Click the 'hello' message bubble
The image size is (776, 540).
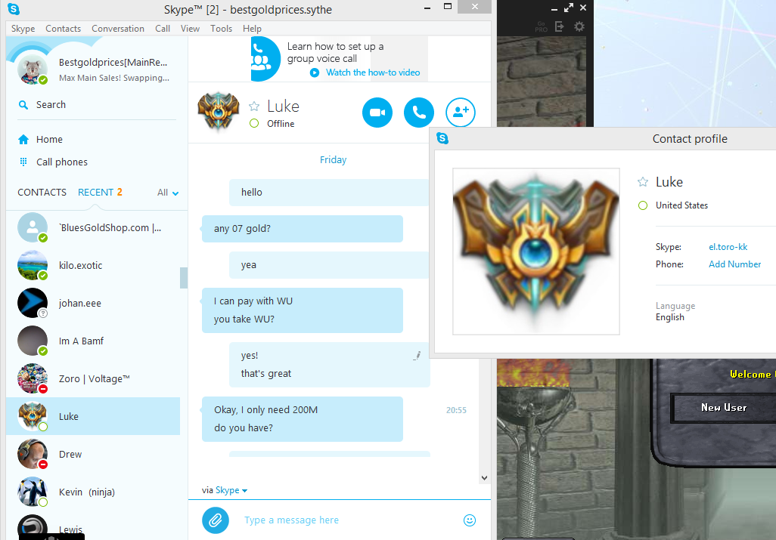point(329,192)
